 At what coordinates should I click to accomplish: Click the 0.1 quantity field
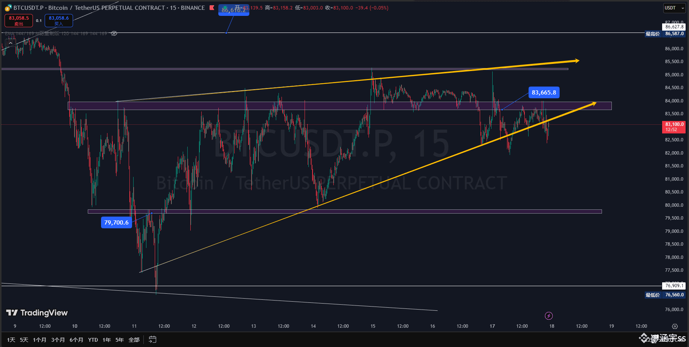[39, 20]
